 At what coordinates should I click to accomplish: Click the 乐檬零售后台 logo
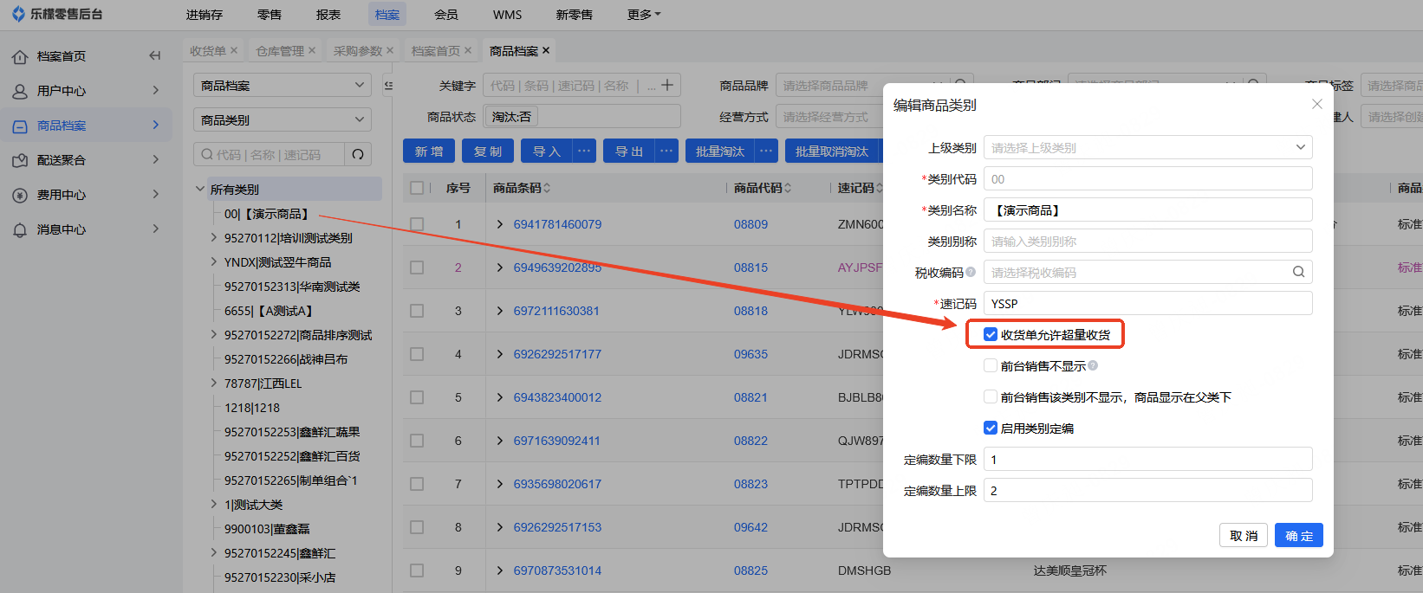[57, 14]
